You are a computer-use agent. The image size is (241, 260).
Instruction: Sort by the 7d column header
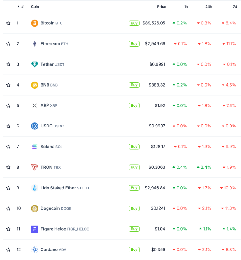[235, 7]
